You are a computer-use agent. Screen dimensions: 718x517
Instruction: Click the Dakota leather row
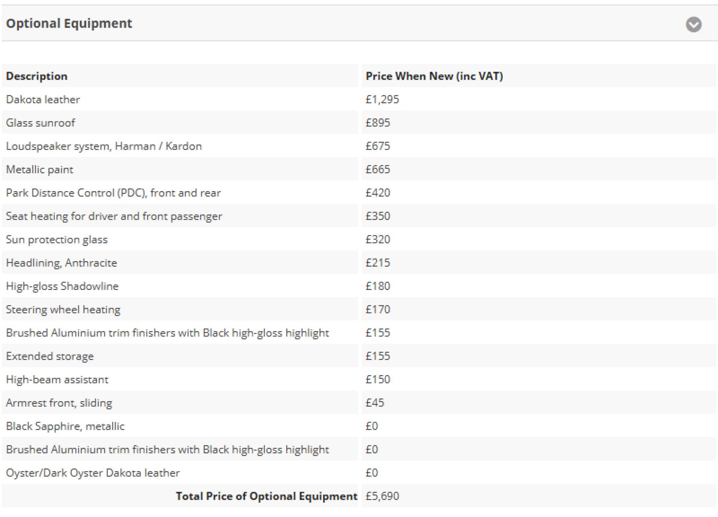point(359,99)
